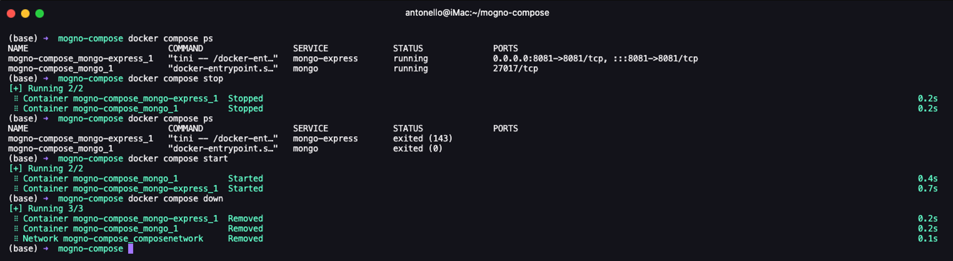Maximize the terminal using the green button
The width and height of the screenshot is (953, 261).
coord(39,13)
